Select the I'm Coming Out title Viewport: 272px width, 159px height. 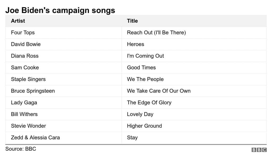click(145, 56)
